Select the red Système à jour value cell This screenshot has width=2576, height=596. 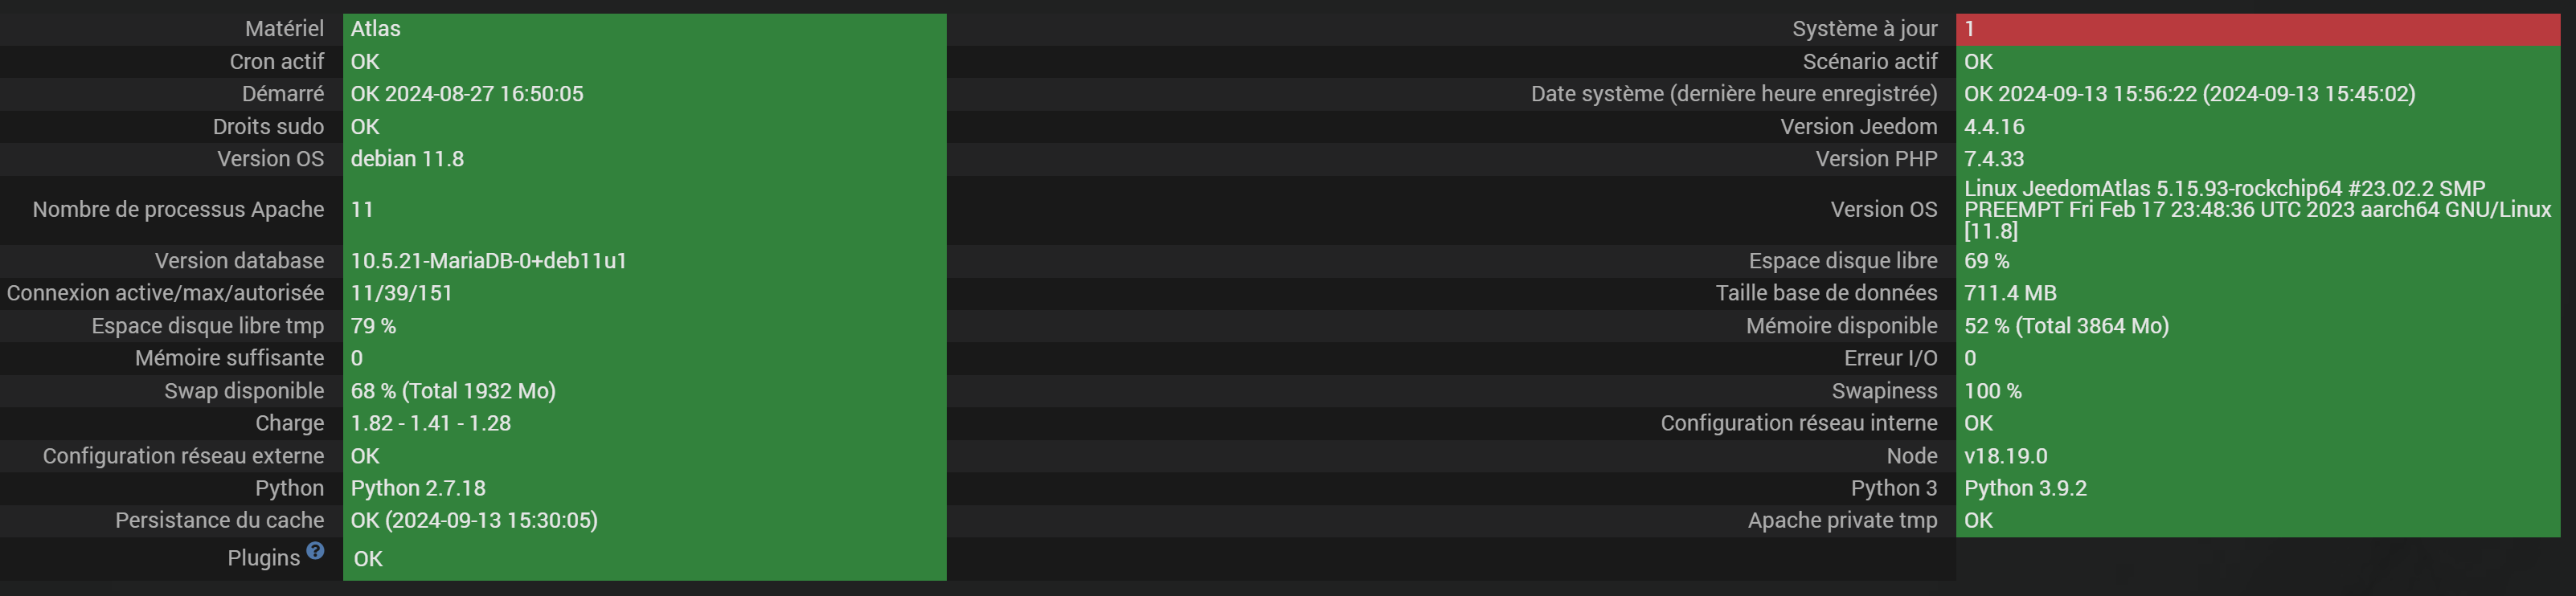2257,29
